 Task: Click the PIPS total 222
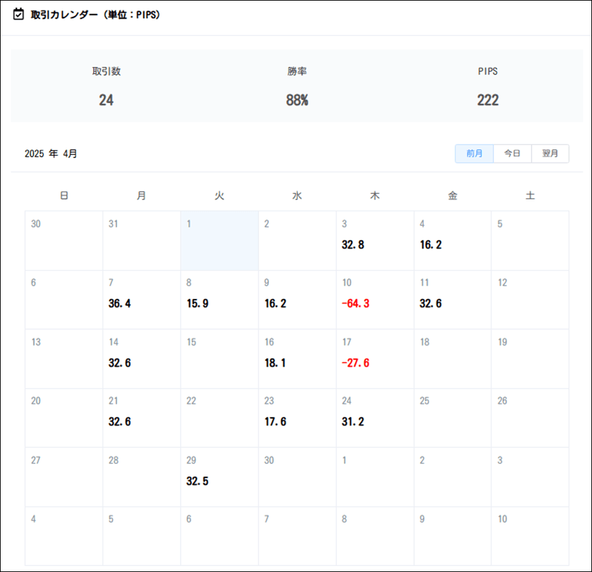(488, 100)
